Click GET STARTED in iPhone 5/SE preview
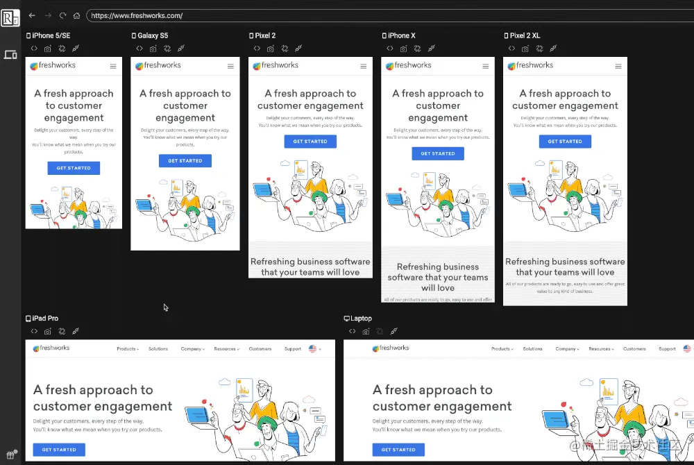This screenshot has height=465, width=694. coord(74,168)
